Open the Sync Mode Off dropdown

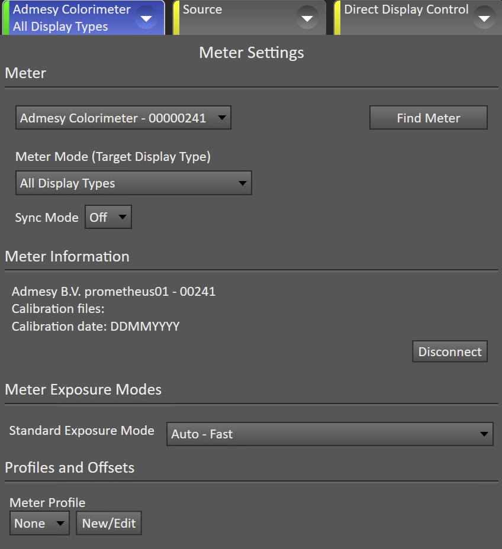[108, 217]
